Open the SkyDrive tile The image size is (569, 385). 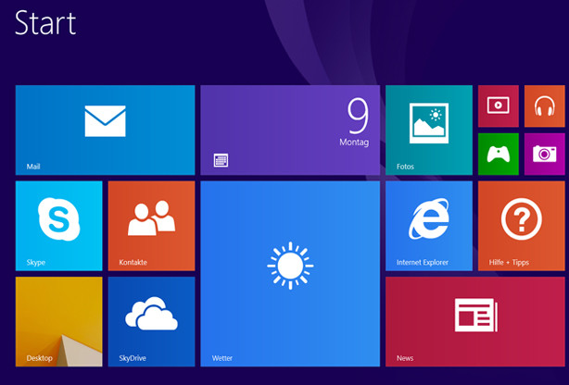(151, 321)
